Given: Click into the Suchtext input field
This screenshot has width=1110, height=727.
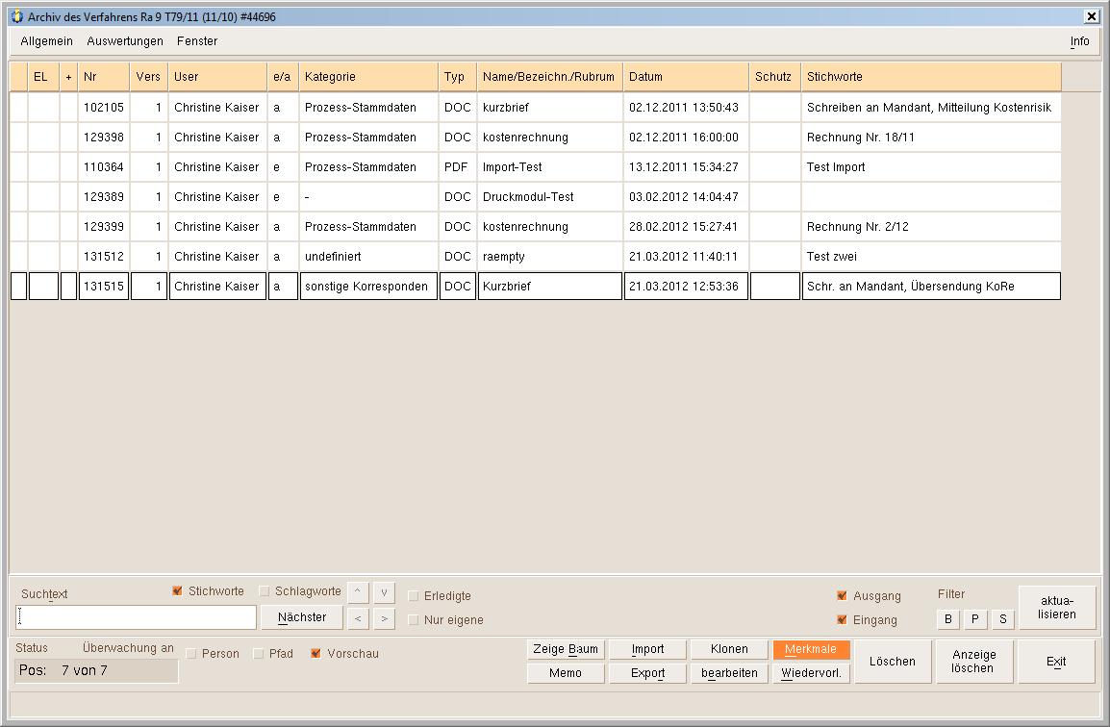Looking at the screenshot, I should 137,617.
